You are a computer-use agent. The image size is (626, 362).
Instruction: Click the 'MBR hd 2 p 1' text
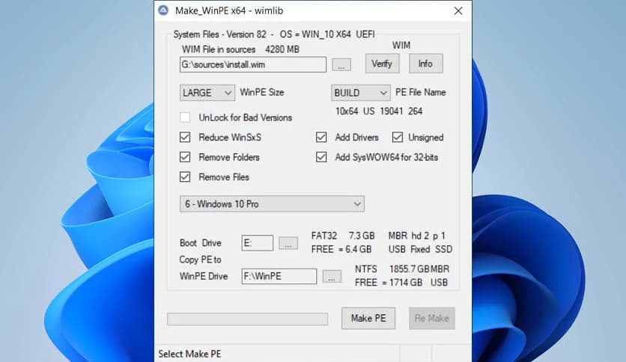[417, 236]
